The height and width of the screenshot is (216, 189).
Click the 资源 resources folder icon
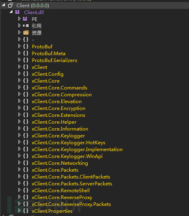point(26,33)
